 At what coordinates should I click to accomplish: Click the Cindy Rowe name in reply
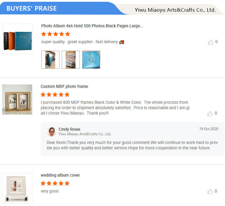(x=69, y=129)
